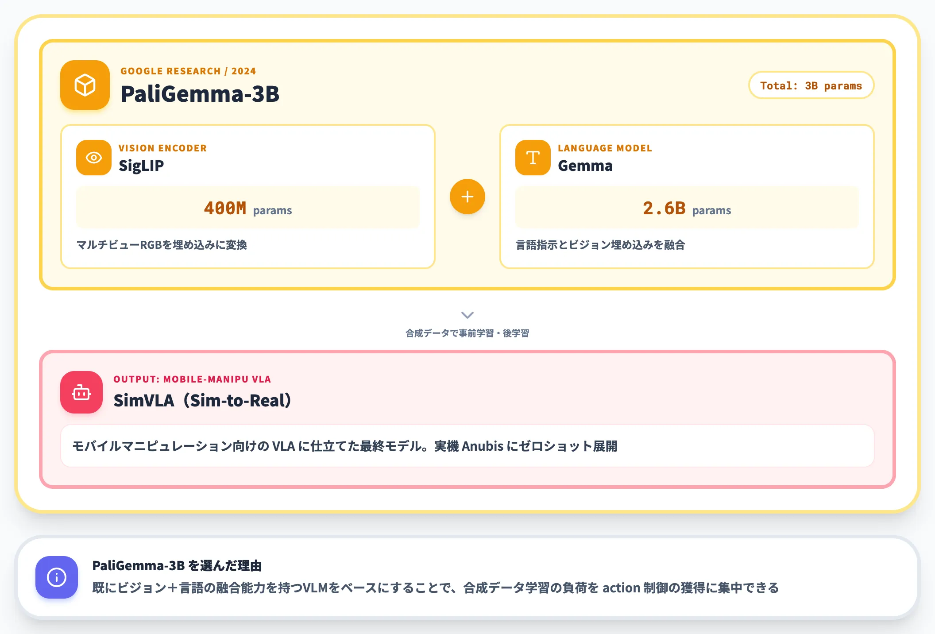The image size is (935, 634).
Task: Click the Total: 3B params badge
Action: pyautogui.click(x=811, y=85)
